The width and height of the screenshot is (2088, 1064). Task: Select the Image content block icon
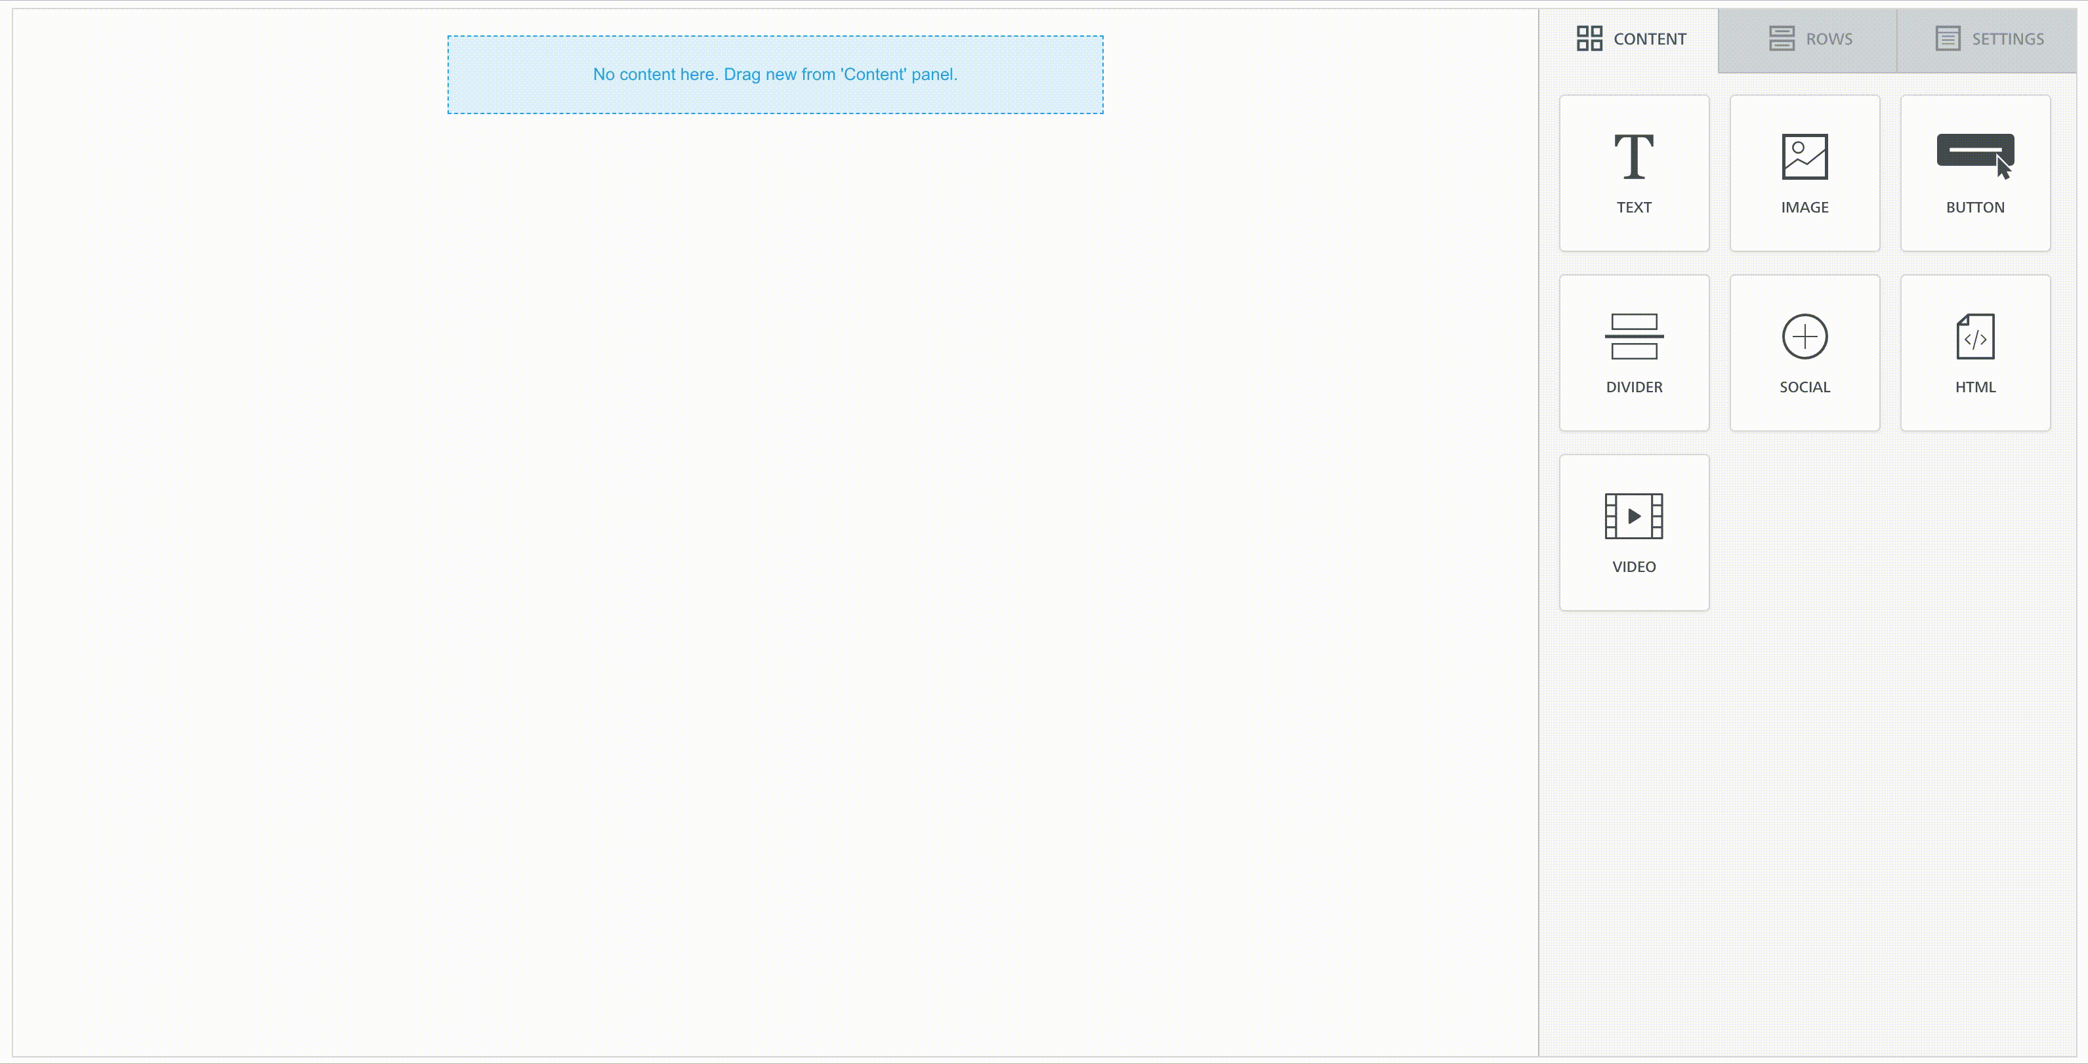[1805, 156]
